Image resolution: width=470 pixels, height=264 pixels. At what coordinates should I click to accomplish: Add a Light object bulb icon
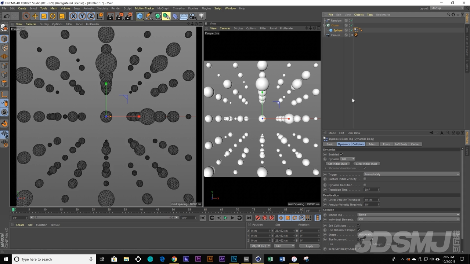click(x=202, y=16)
